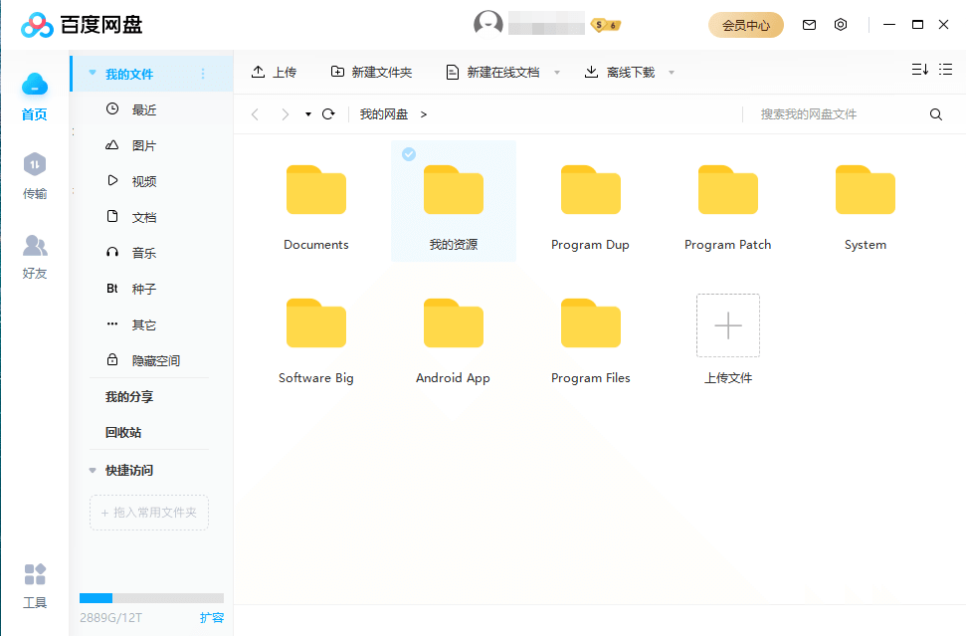Open the 我的文件 more options dots
Screen dimensions: 966x636
[203, 74]
